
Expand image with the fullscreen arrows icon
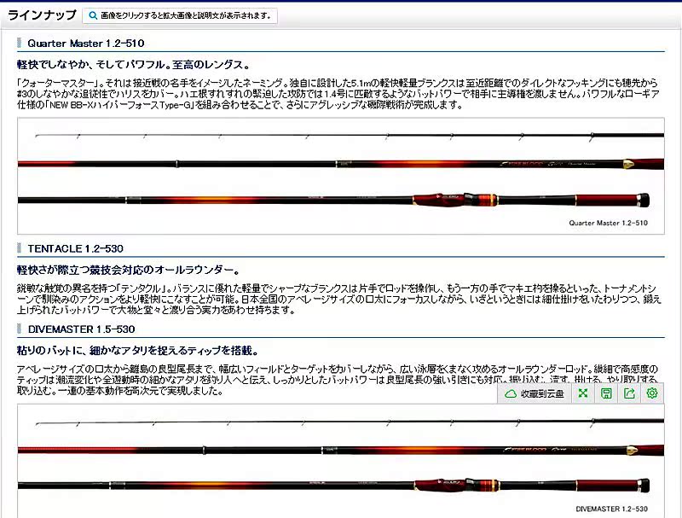point(583,393)
